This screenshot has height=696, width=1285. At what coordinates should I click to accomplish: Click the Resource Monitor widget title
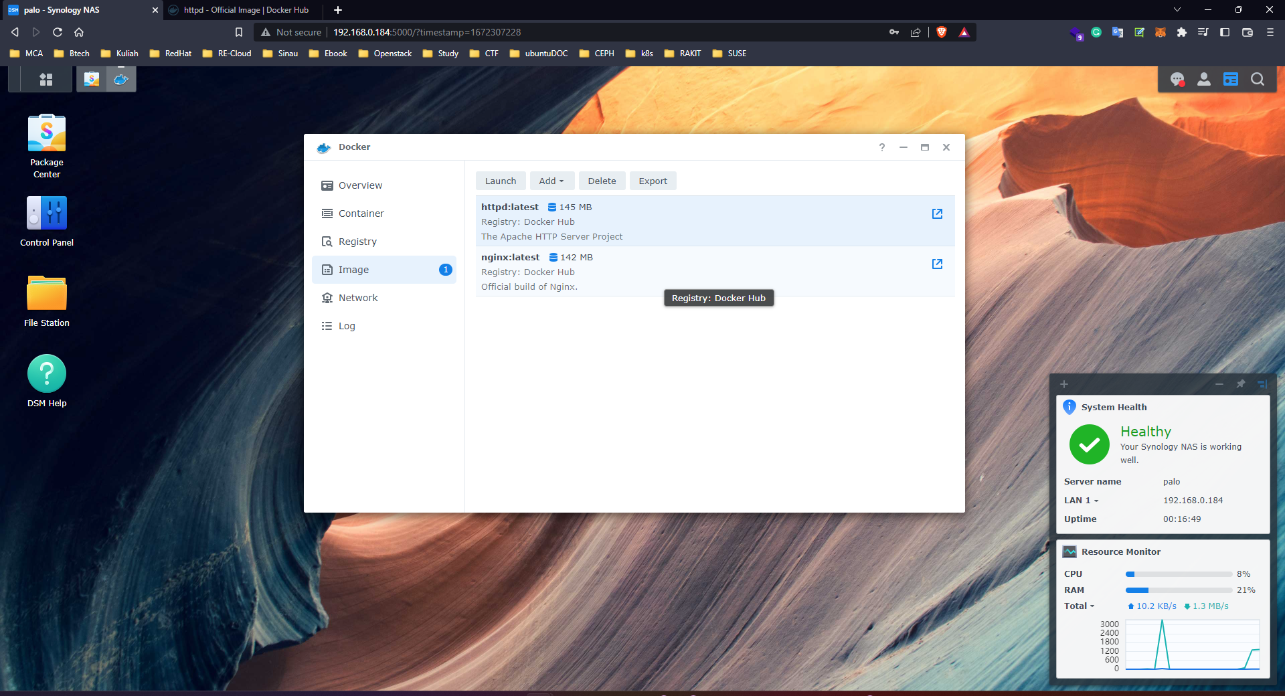(1121, 551)
